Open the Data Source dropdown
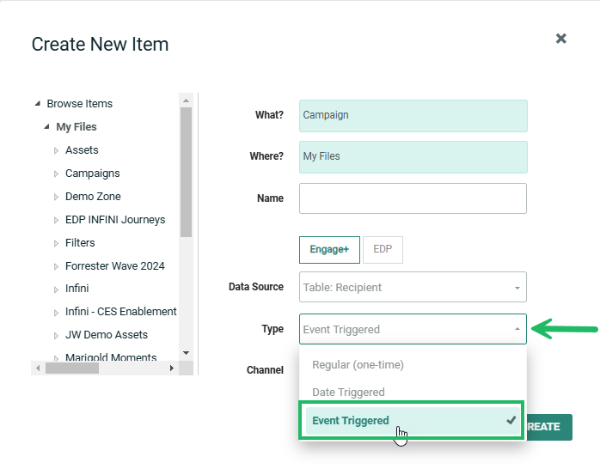Screen dimensions: 600x469 point(413,287)
